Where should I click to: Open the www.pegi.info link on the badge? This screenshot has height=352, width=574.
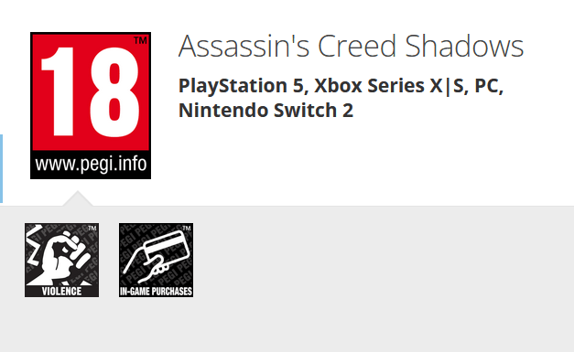pos(91,165)
